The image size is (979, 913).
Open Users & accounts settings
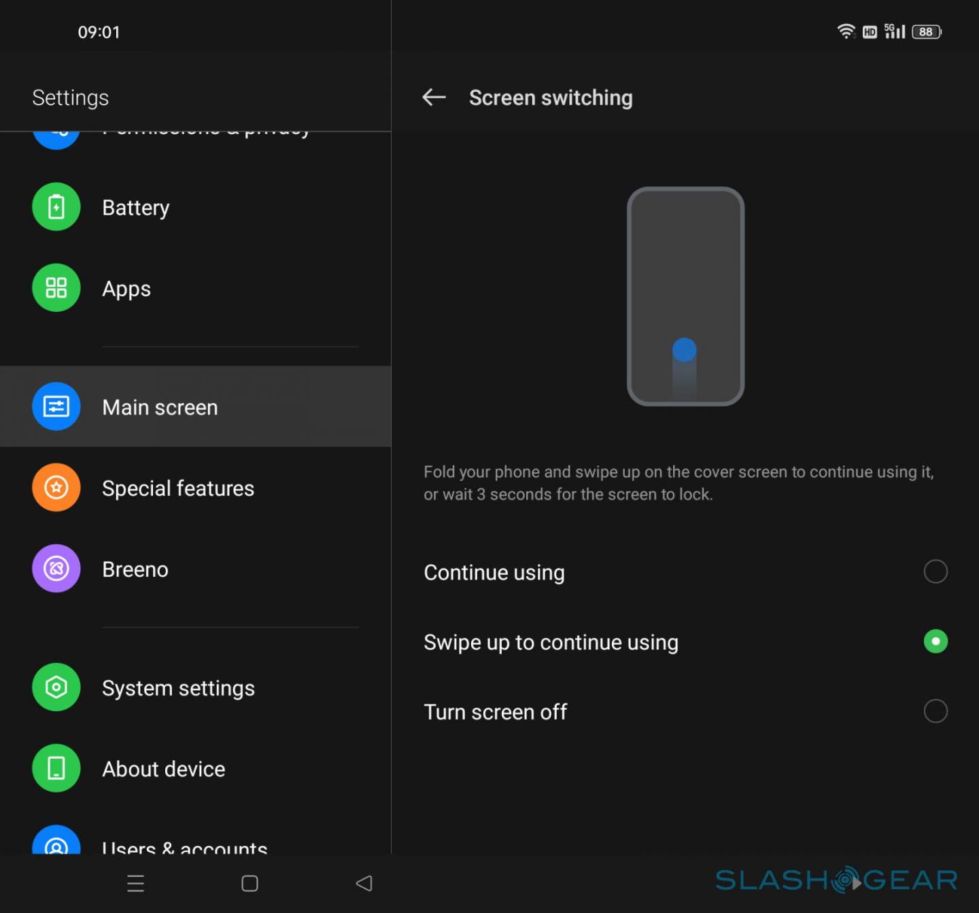[184, 846]
